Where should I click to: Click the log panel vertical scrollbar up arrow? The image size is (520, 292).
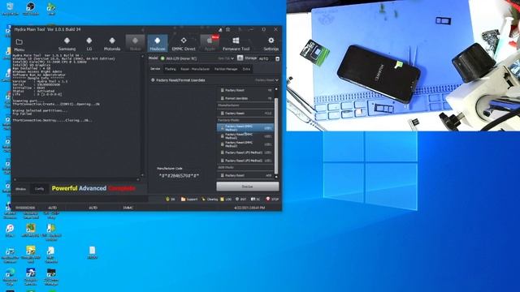pos(143,57)
